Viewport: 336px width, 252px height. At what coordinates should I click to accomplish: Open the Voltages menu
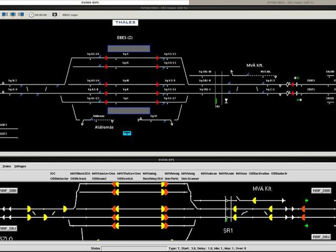pyautogui.click(x=20, y=166)
